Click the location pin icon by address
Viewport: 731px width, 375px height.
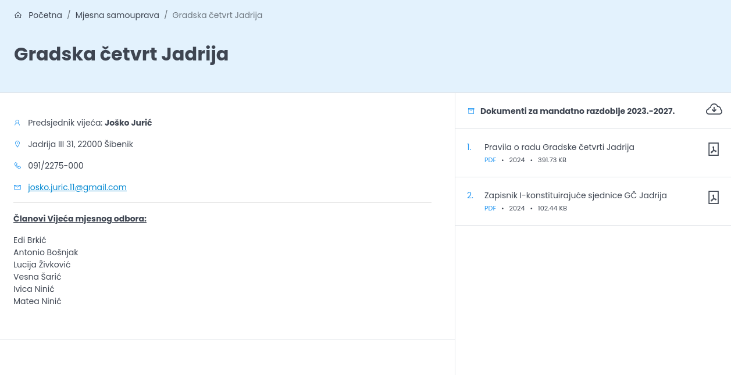pyautogui.click(x=17, y=144)
